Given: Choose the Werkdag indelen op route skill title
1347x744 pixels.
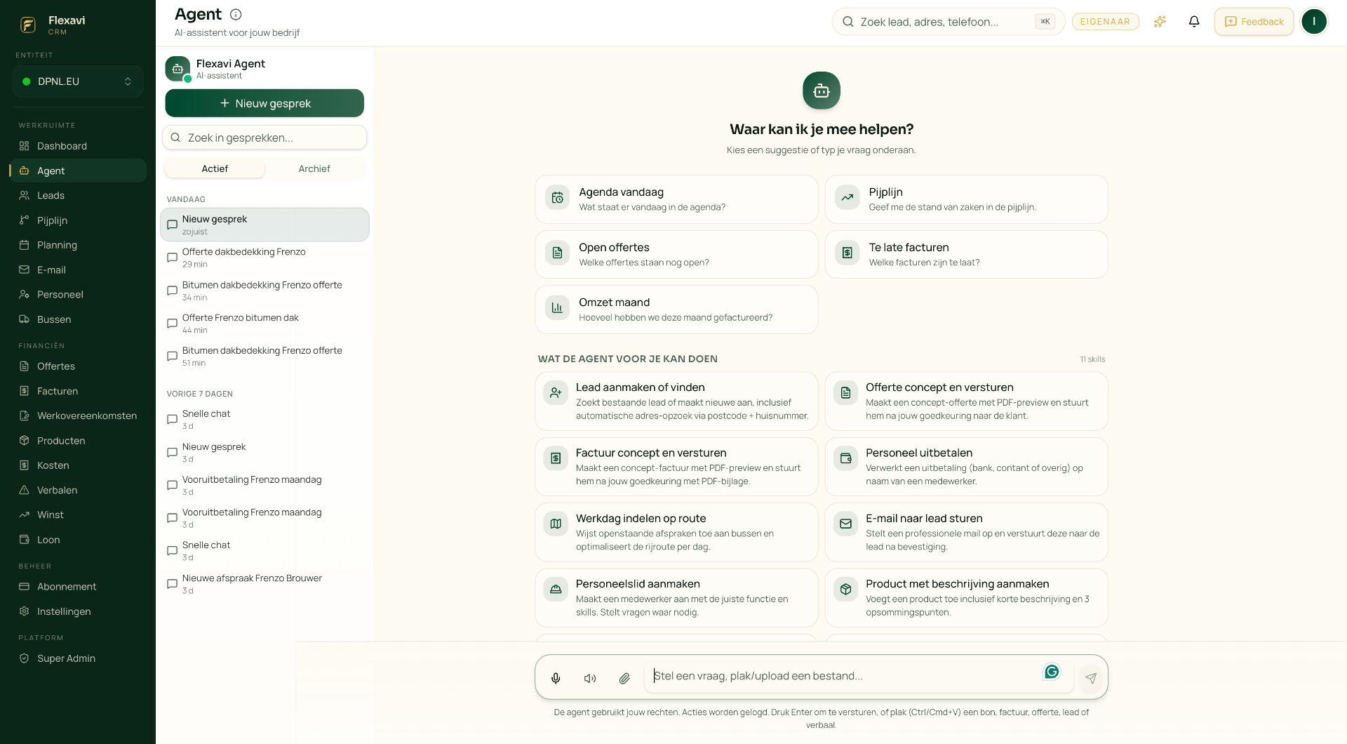Looking at the screenshot, I should coord(641,519).
